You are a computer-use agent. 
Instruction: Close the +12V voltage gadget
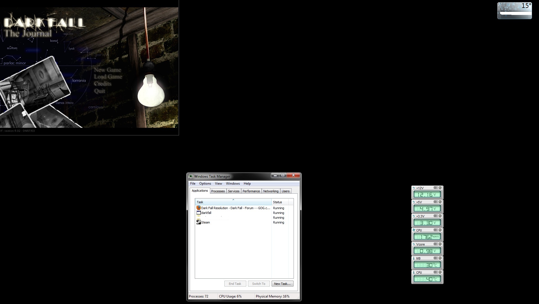(x=440, y=188)
